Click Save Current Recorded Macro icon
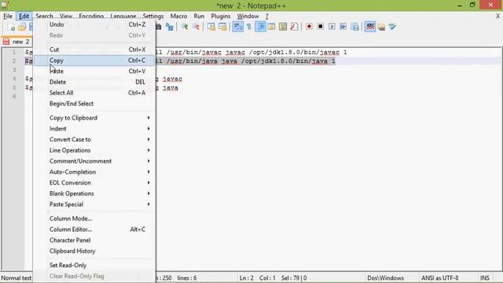Image resolution: width=503 pixels, height=283 pixels. point(354,27)
